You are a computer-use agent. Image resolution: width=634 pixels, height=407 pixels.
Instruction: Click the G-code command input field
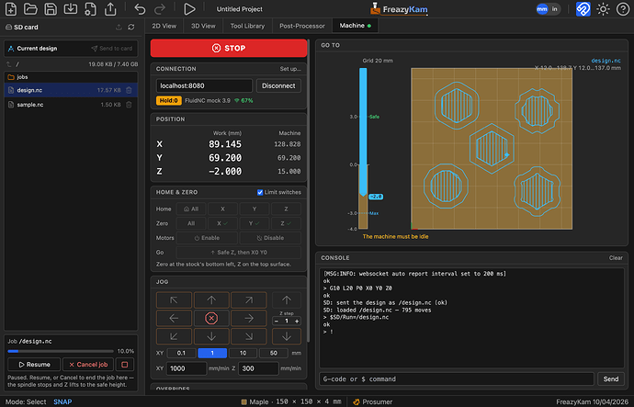(457, 379)
